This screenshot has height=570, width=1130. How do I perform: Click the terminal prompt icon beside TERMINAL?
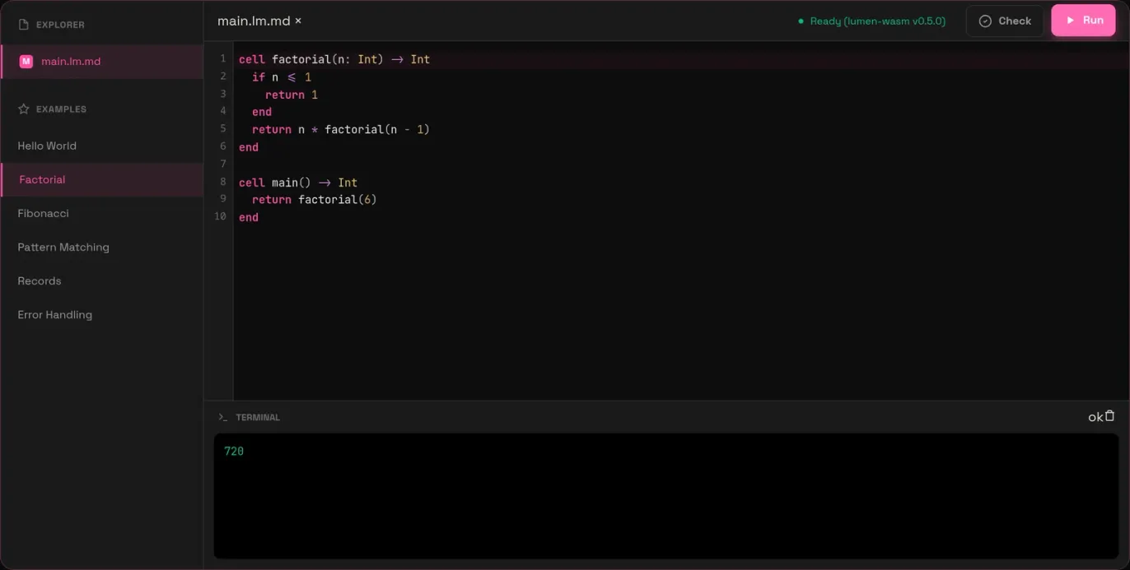222,418
